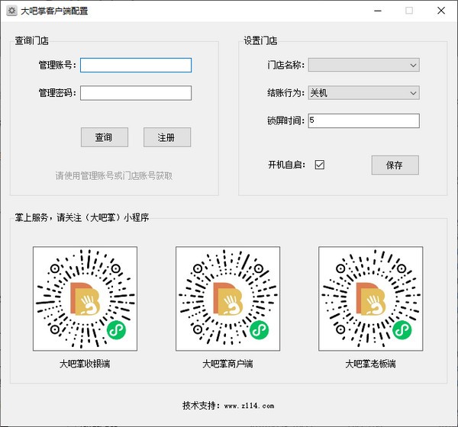Click the 大吧掌收银端 QR code image
Screen dimensions: 458x427
[x=85, y=298]
